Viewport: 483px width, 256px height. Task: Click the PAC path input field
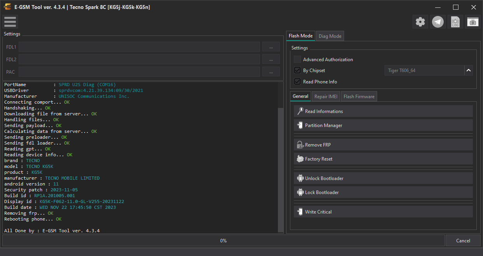pyautogui.click(x=139, y=72)
